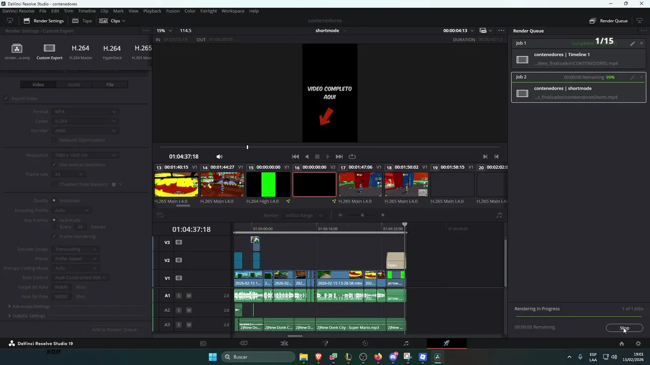Toggle the Render Queue panel button
The image size is (650, 365).
(609, 21)
